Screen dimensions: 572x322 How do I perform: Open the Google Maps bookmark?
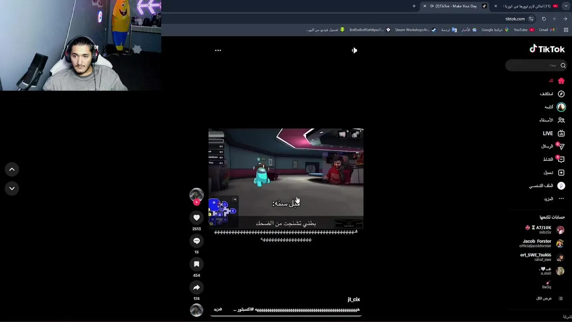(495, 30)
